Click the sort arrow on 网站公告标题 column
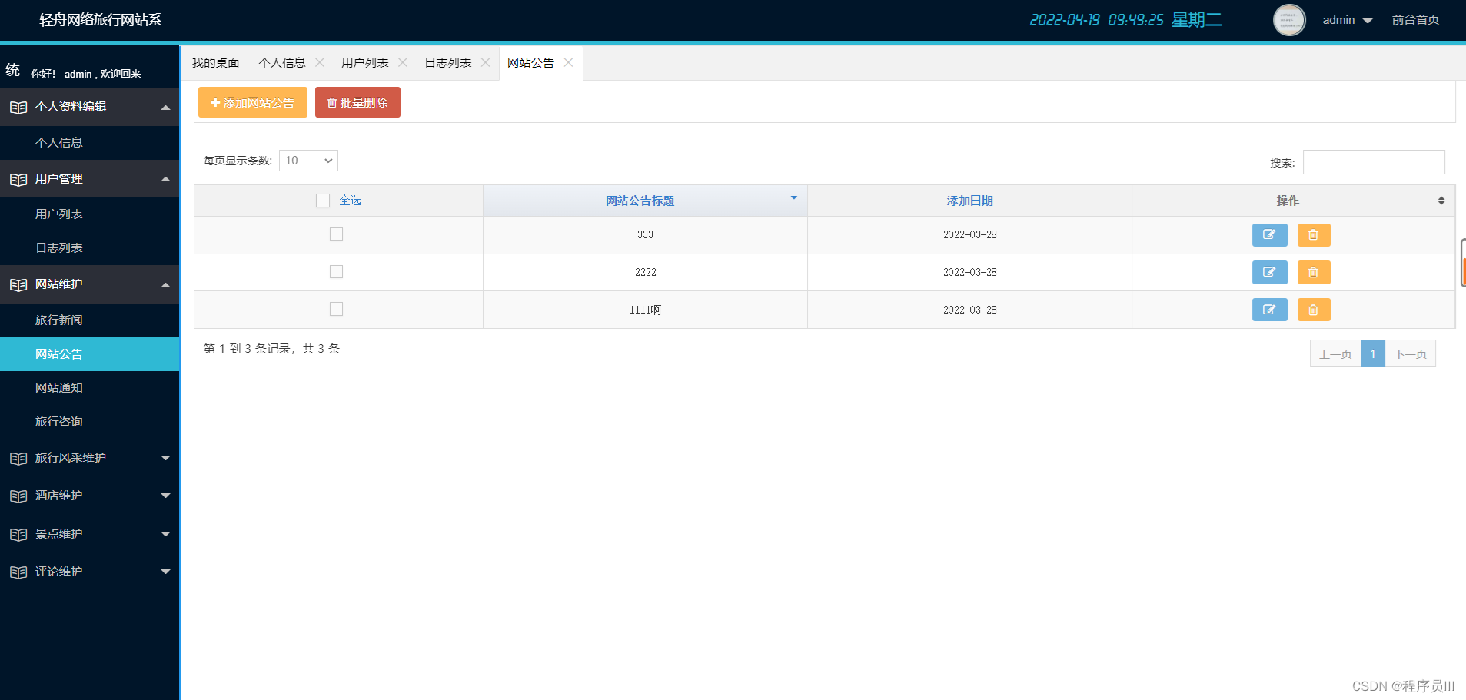 pos(793,198)
